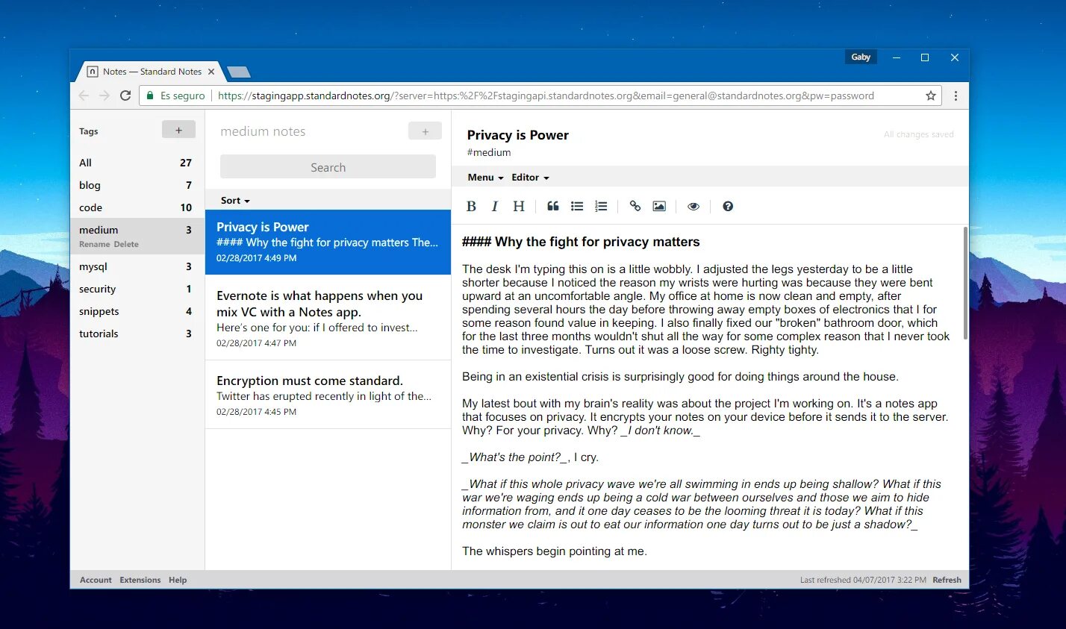The height and width of the screenshot is (629, 1066).
Task: Bookmark the page with the star icon
Action: tap(930, 96)
